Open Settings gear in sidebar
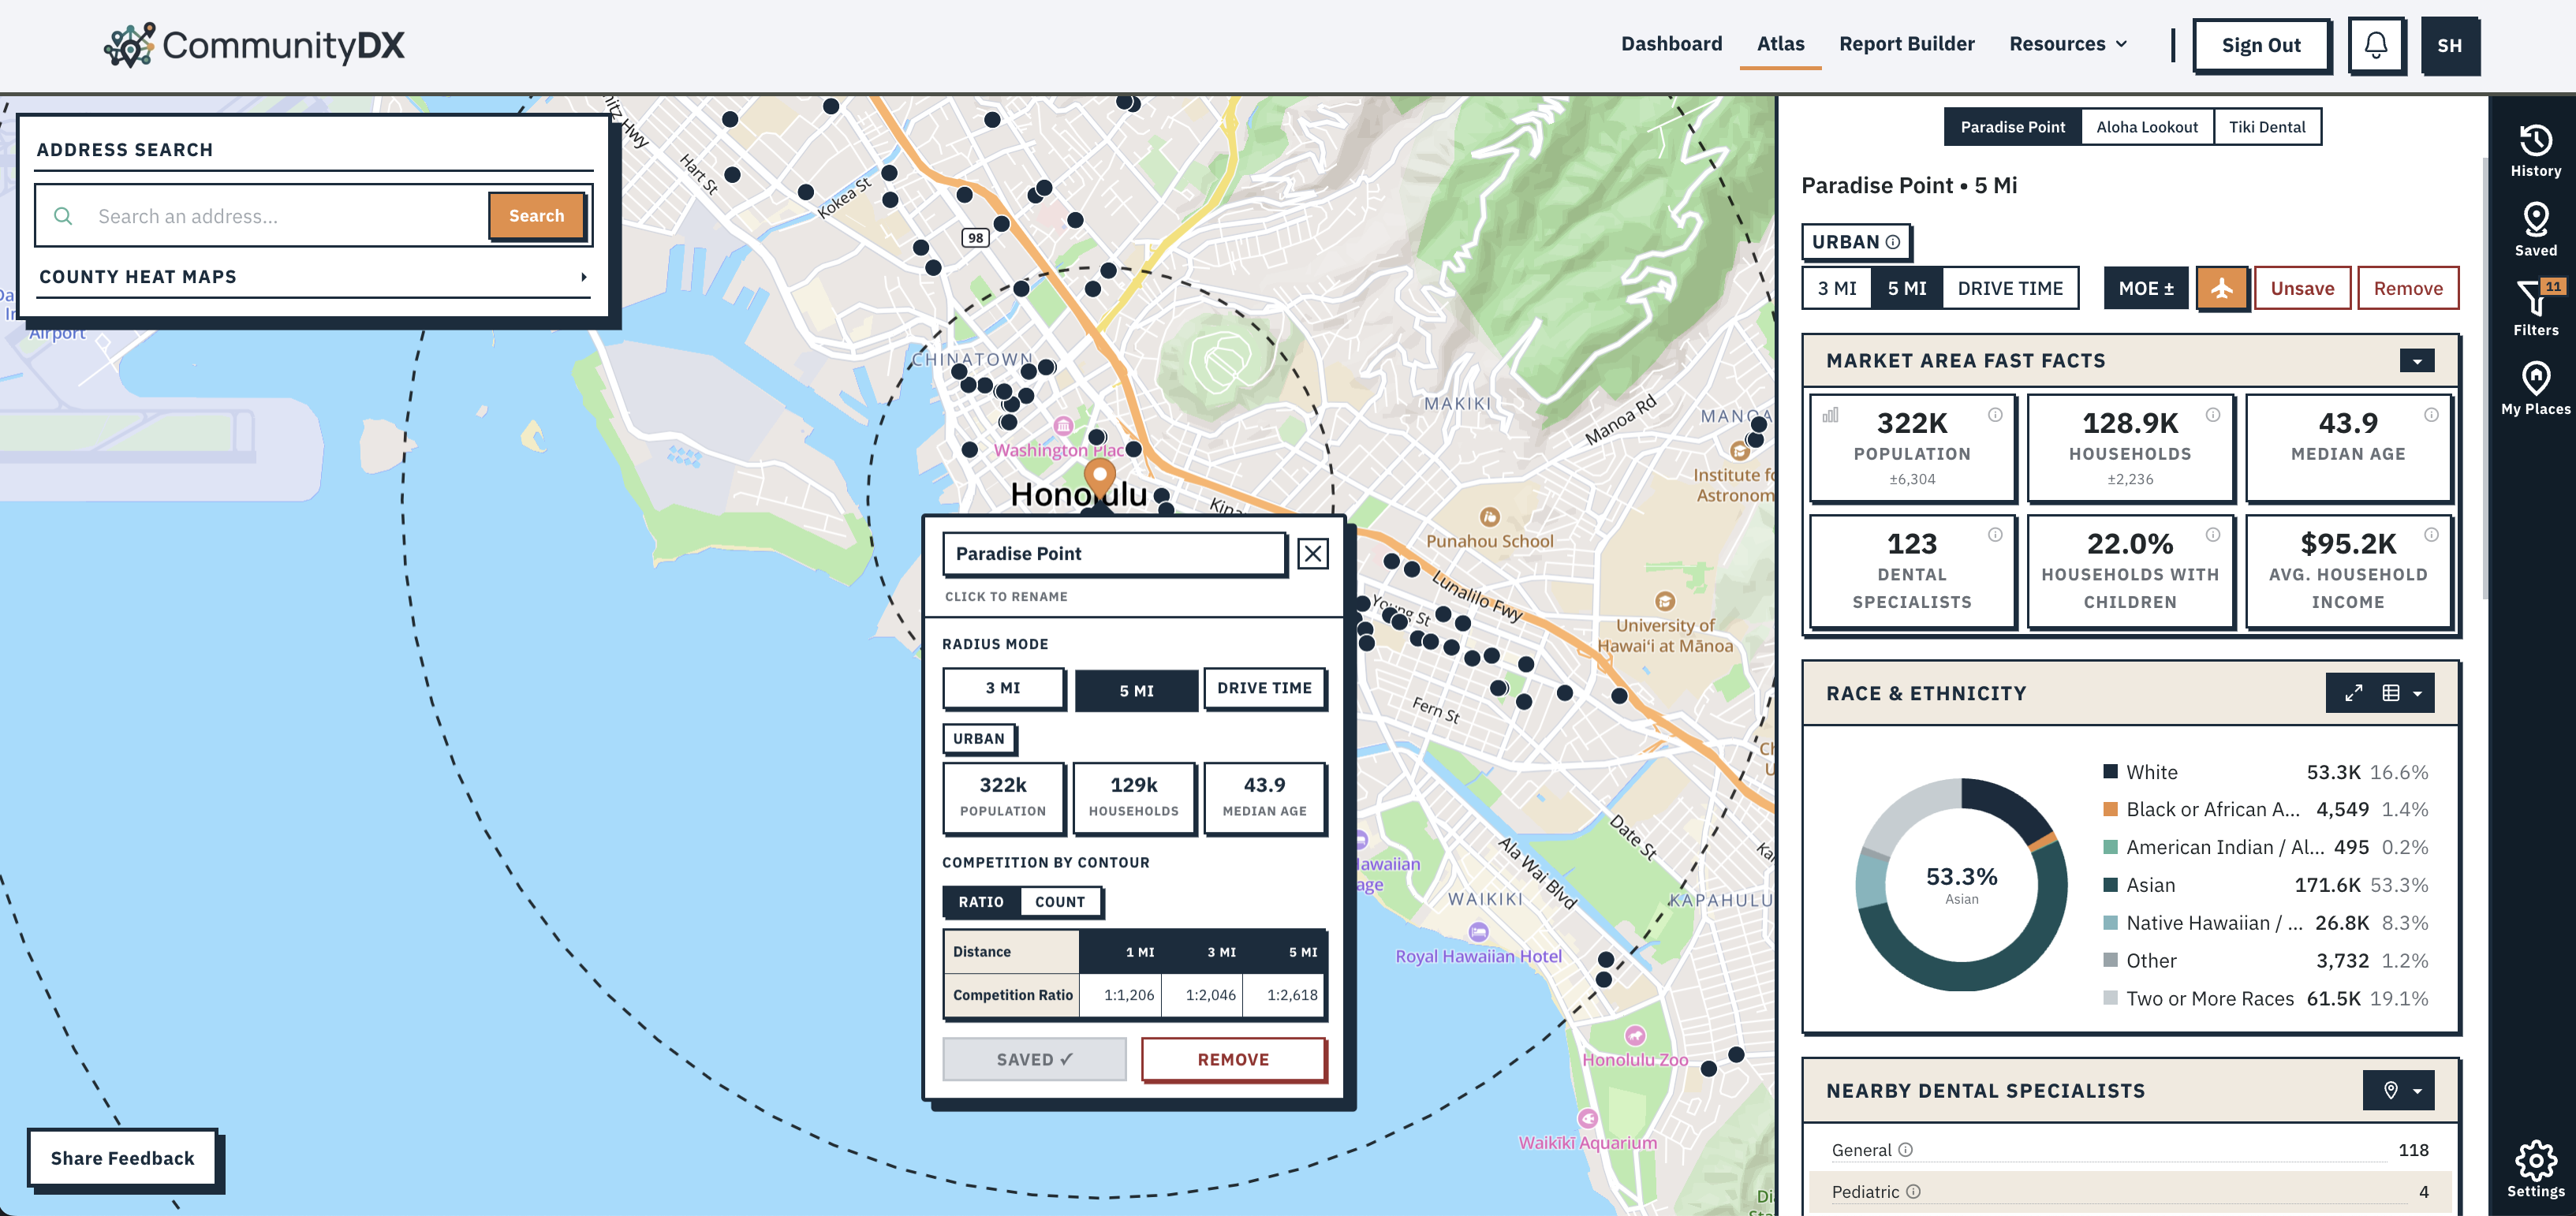This screenshot has width=2576, height=1216. point(2535,1169)
